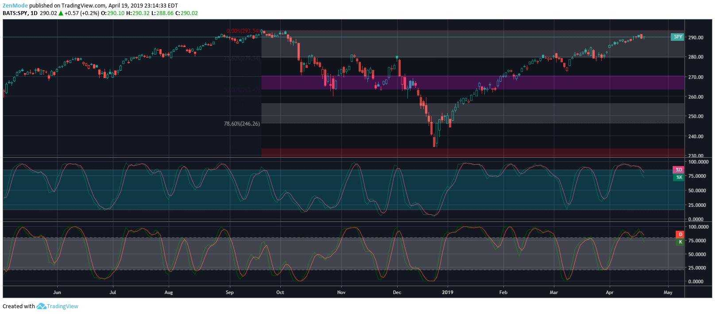
Task: Click the red D indicator label
Action: click(x=680, y=234)
